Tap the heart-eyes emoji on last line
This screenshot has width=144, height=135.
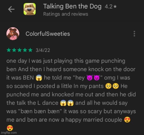10,128
